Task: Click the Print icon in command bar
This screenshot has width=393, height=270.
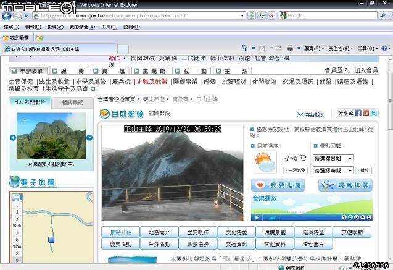Action: [290, 48]
